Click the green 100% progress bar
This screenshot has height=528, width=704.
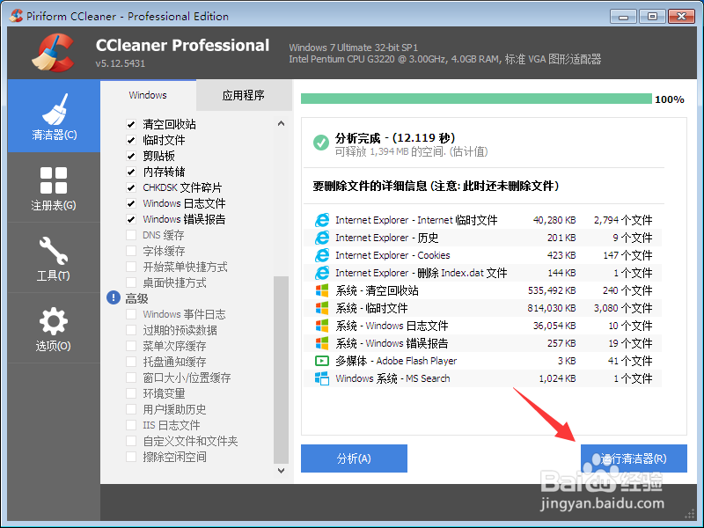tap(476, 99)
